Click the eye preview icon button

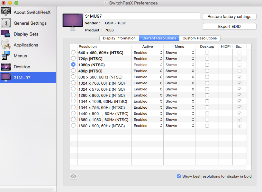click(x=73, y=176)
